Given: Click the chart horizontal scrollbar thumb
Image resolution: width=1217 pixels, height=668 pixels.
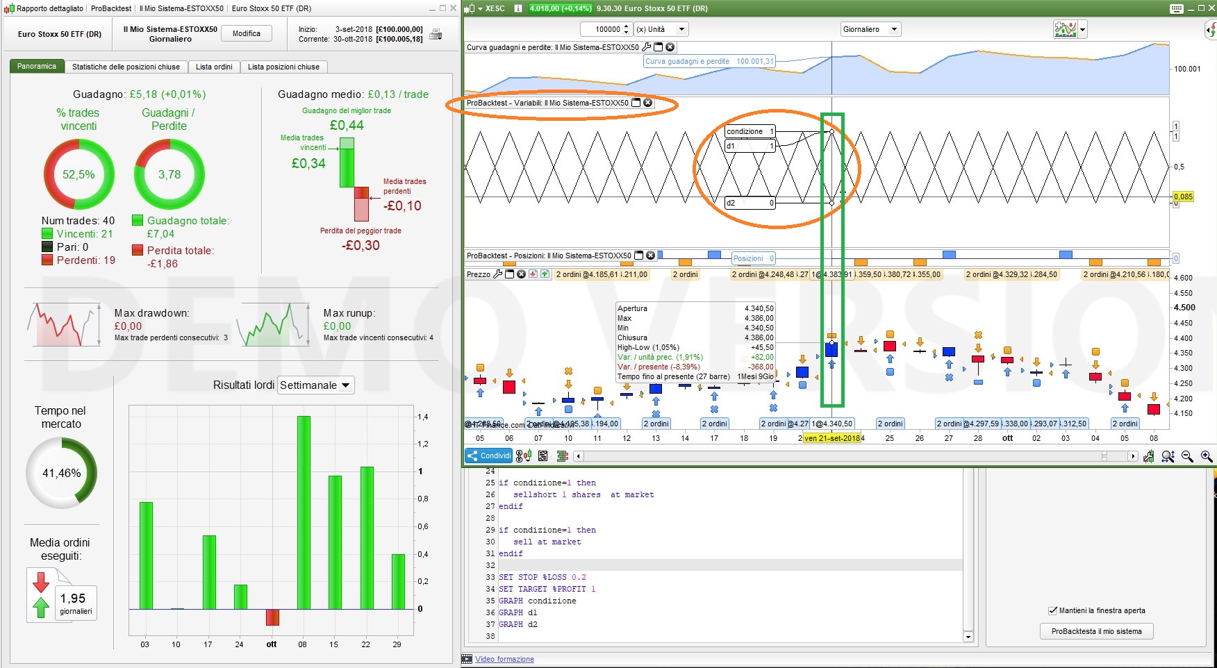Looking at the screenshot, I should click(1104, 456).
